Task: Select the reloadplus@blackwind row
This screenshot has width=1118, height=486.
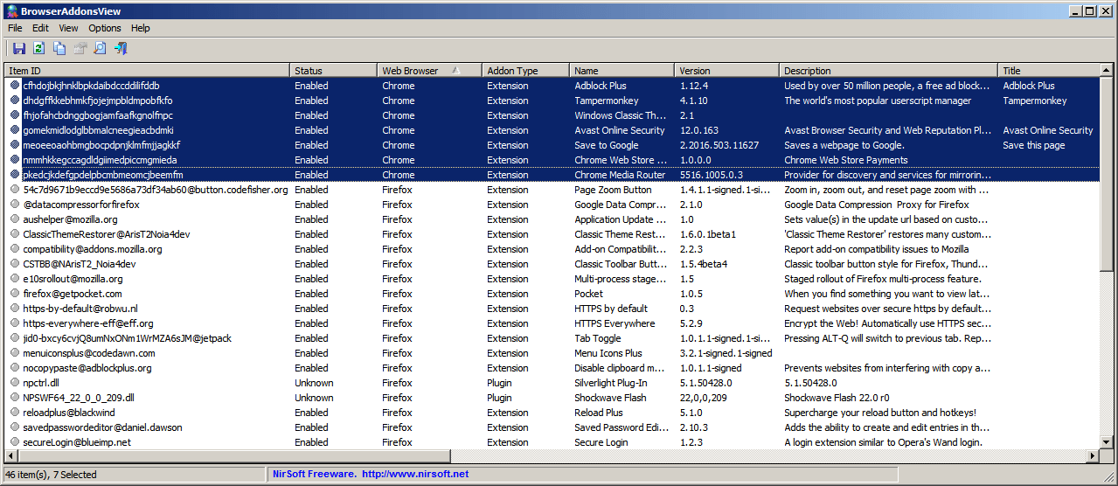Action: tap(552, 413)
